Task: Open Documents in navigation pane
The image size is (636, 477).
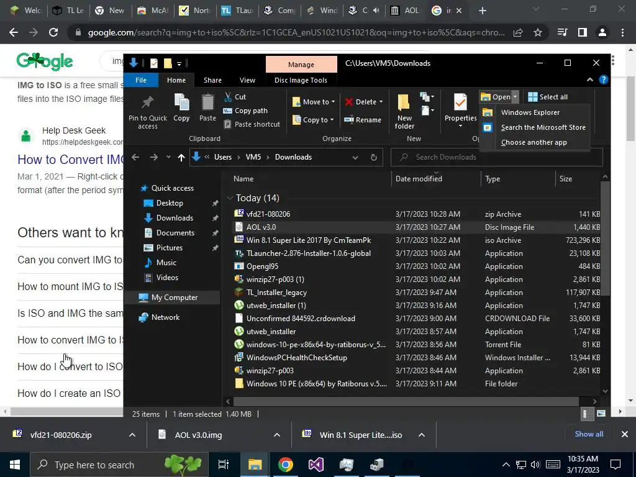Action: pos(175,233)
